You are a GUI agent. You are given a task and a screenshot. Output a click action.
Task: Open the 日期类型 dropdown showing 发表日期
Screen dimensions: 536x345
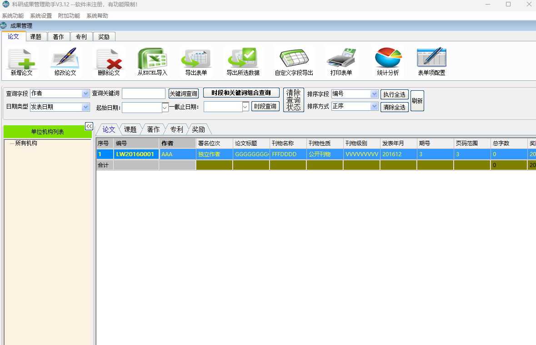pos(85,107)
